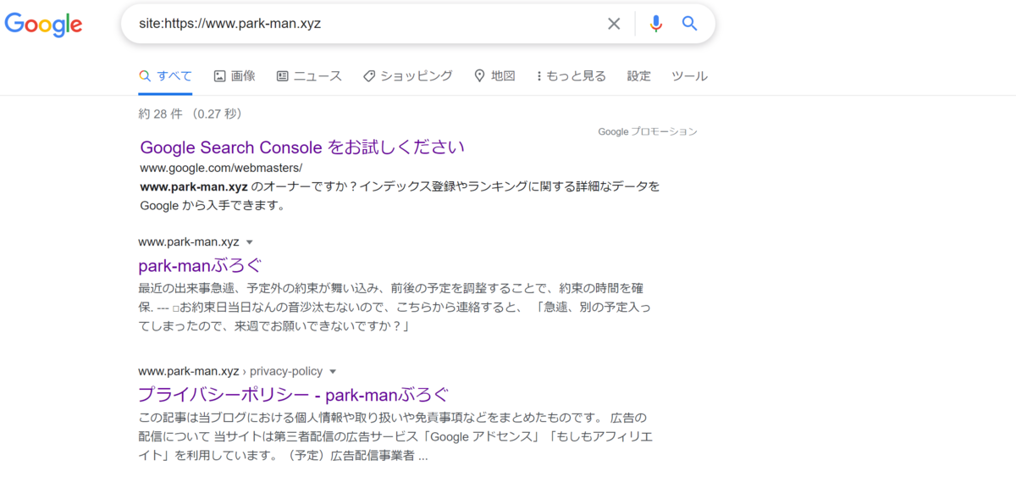
Task: Open Google Search Console をお試しください link
Action: (302, 147)
